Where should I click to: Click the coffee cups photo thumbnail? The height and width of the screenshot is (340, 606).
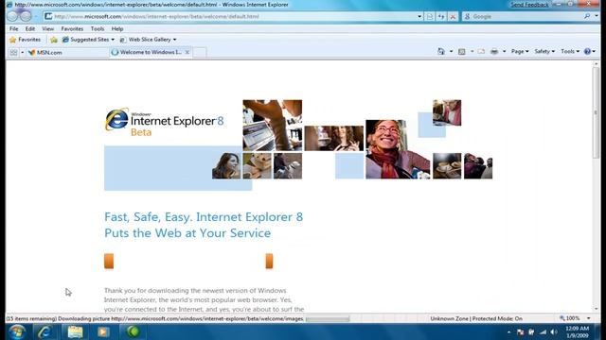[x=447, y=166]
